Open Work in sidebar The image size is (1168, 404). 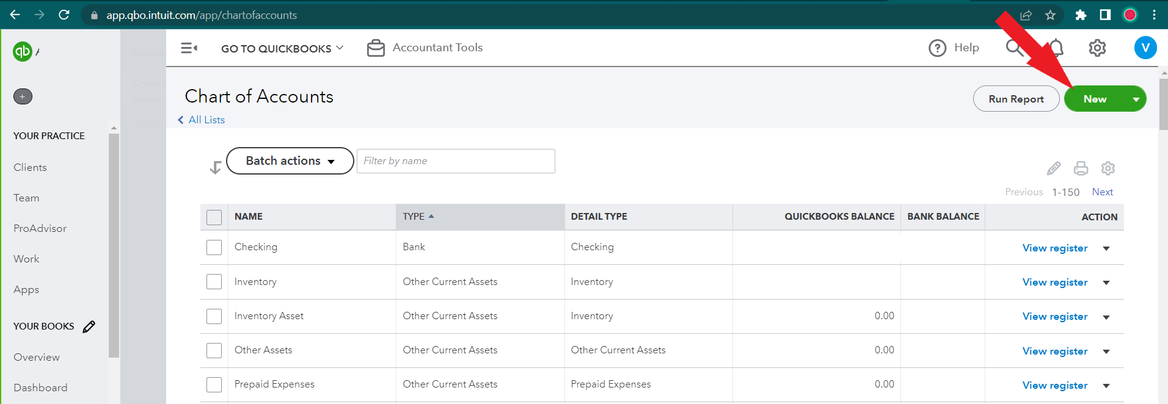[26, 259]
